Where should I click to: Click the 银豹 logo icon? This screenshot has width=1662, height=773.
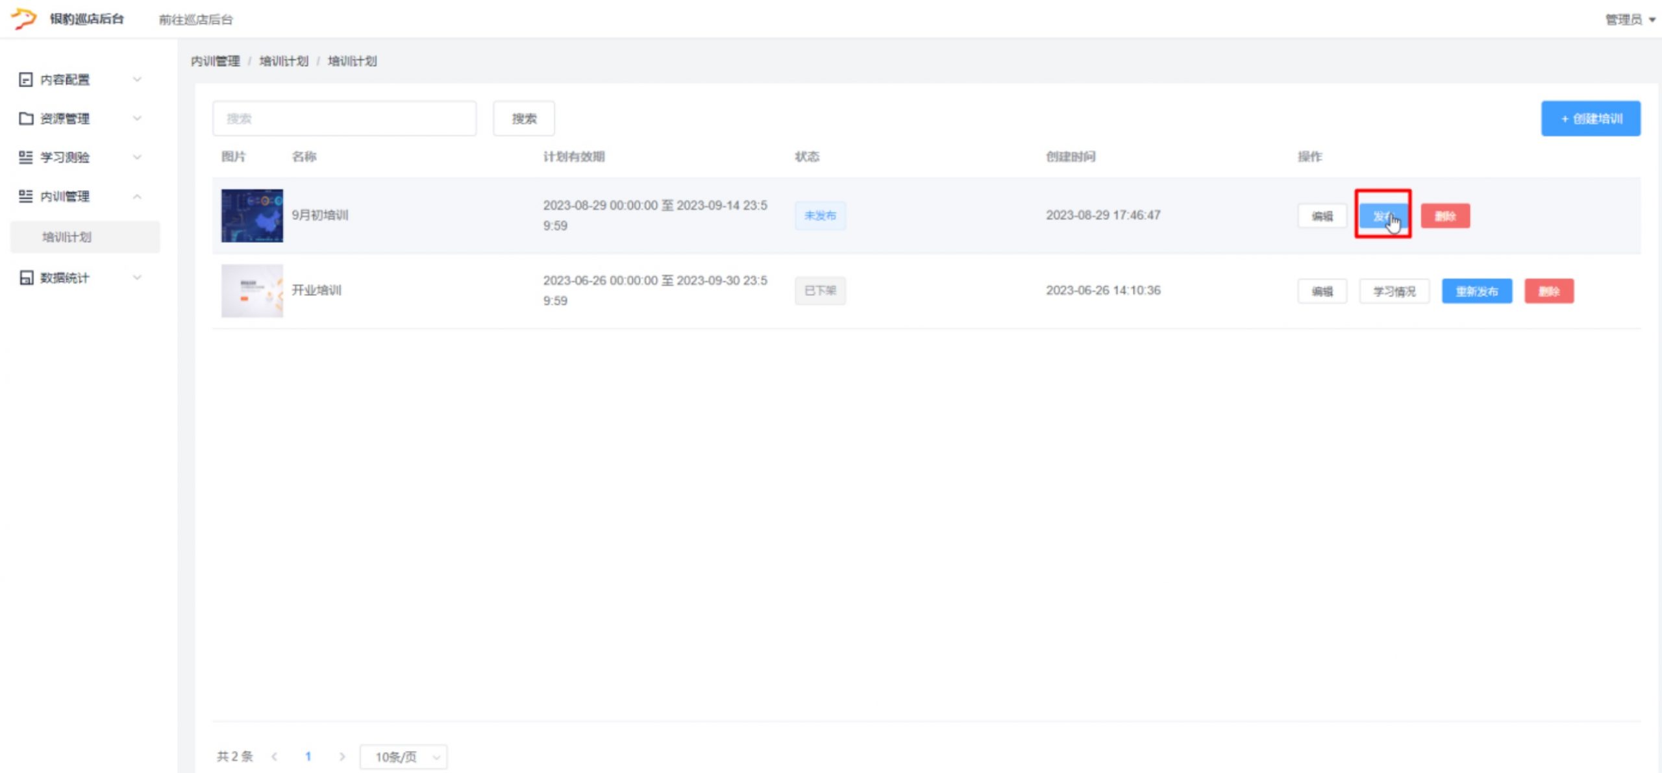(24, 18)
